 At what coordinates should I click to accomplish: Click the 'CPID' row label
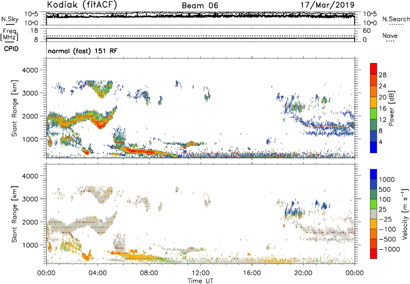click(11, 49)
